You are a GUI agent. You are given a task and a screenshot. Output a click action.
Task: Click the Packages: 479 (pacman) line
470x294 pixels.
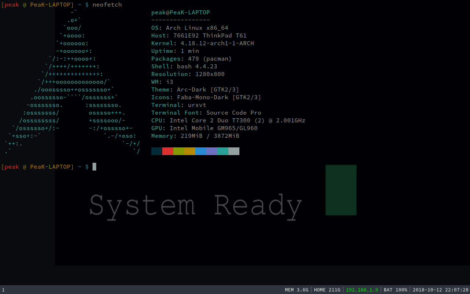(192, 59)
